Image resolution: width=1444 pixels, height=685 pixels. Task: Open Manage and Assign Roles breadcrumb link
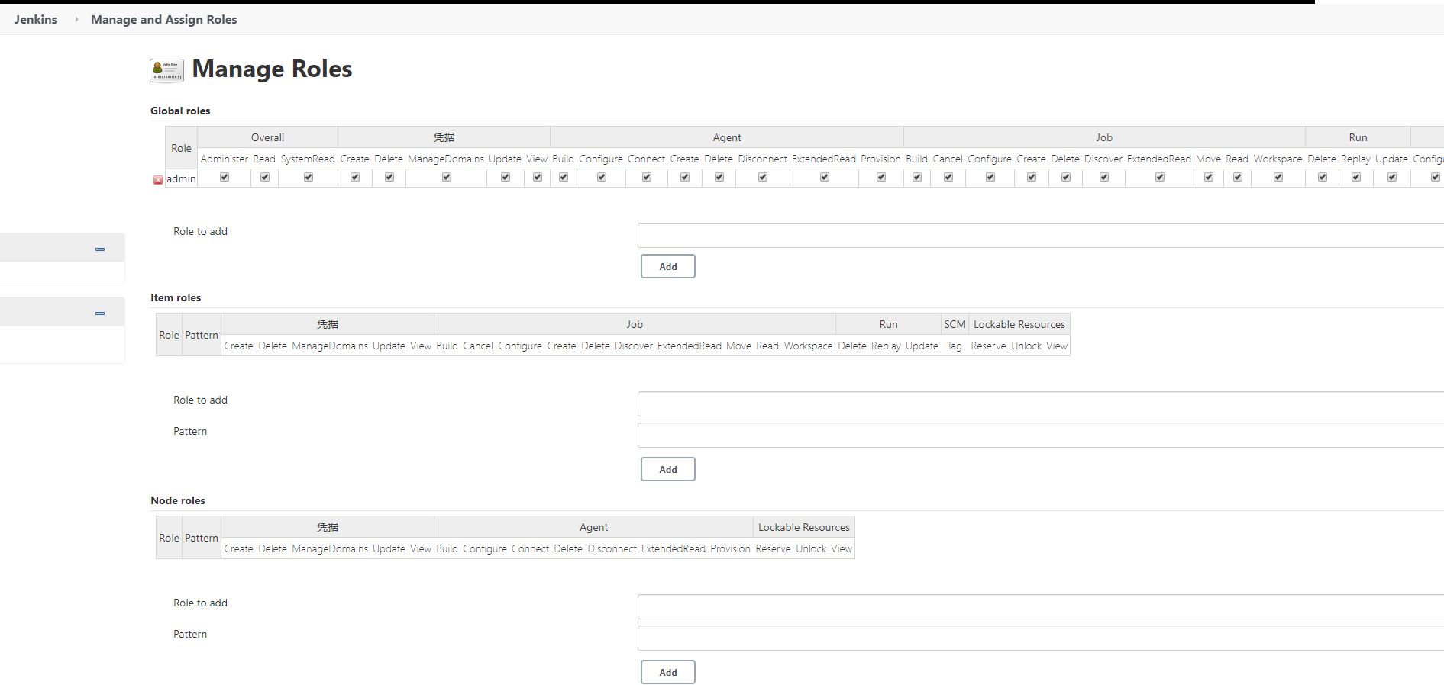coord(164,19)
